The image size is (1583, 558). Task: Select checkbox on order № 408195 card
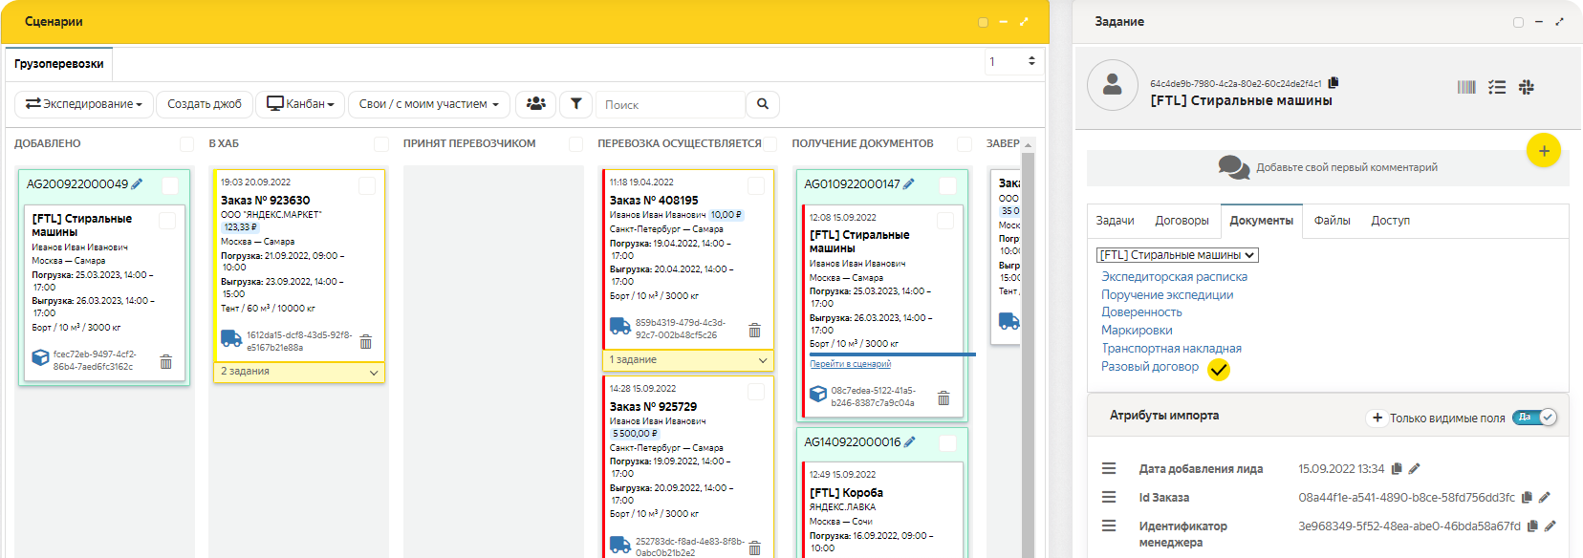click(755, 185)
